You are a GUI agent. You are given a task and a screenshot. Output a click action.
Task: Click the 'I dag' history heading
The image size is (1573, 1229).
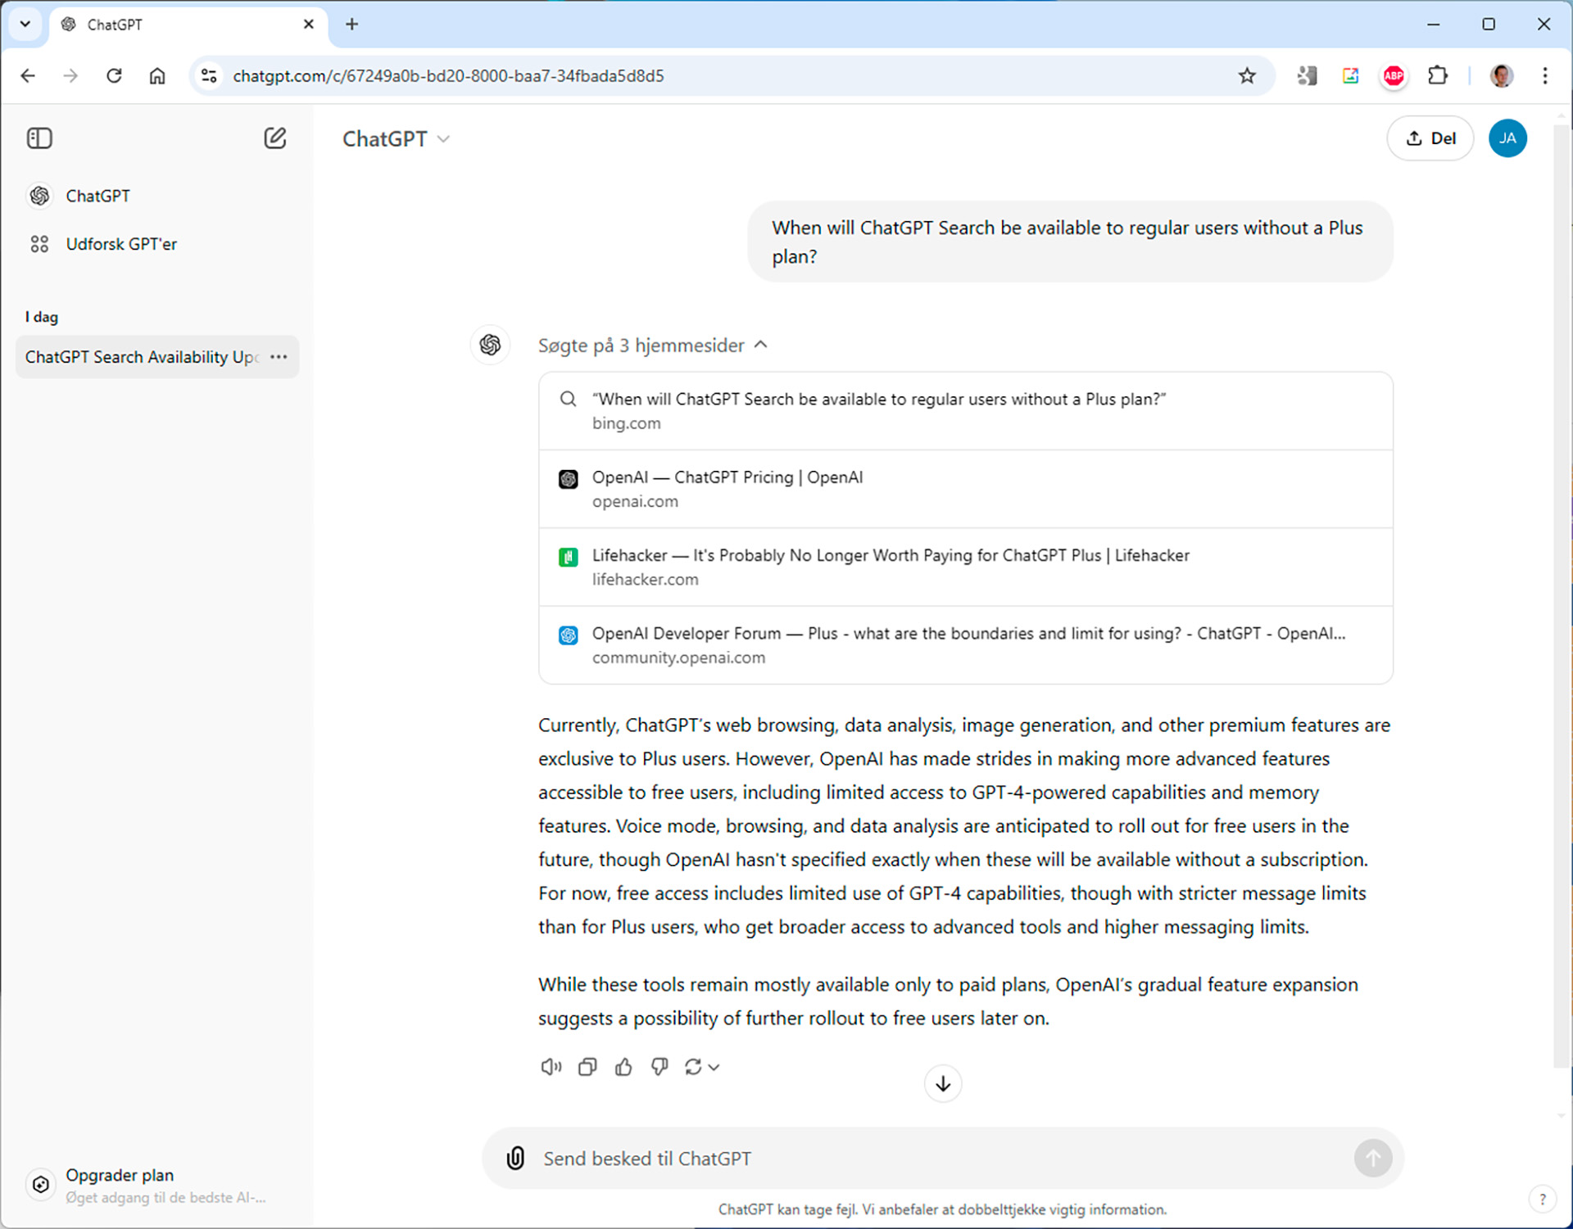tap(42, 317)
